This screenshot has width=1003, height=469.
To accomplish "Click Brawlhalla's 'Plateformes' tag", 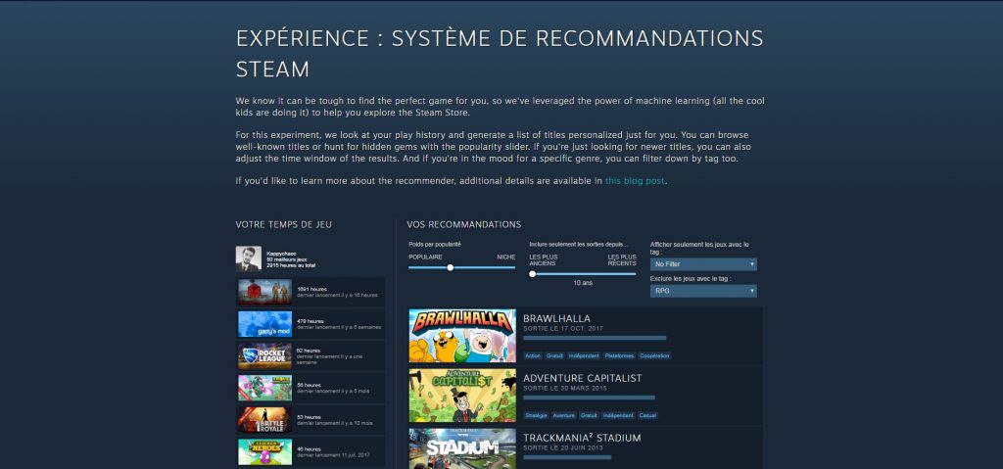I will [619, 355].
